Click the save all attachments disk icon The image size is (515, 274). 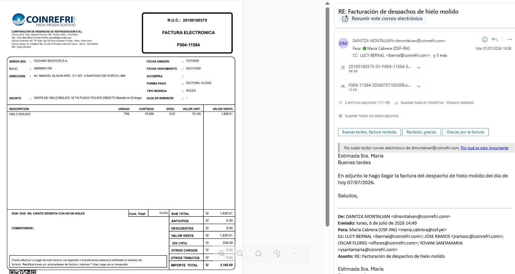pyautogui.click(x=340, y=116)
